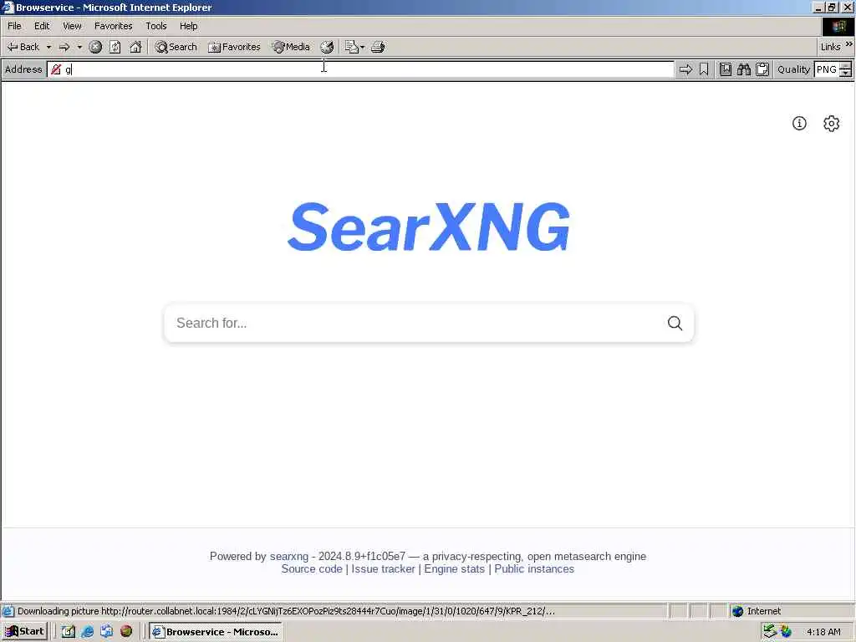
Task: Open the Back history dropdown arrow
Action: tap(48, 47)
